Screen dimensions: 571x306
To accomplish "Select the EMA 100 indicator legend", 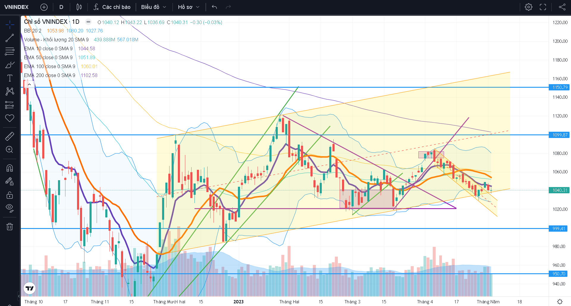I will pos(50,66).
